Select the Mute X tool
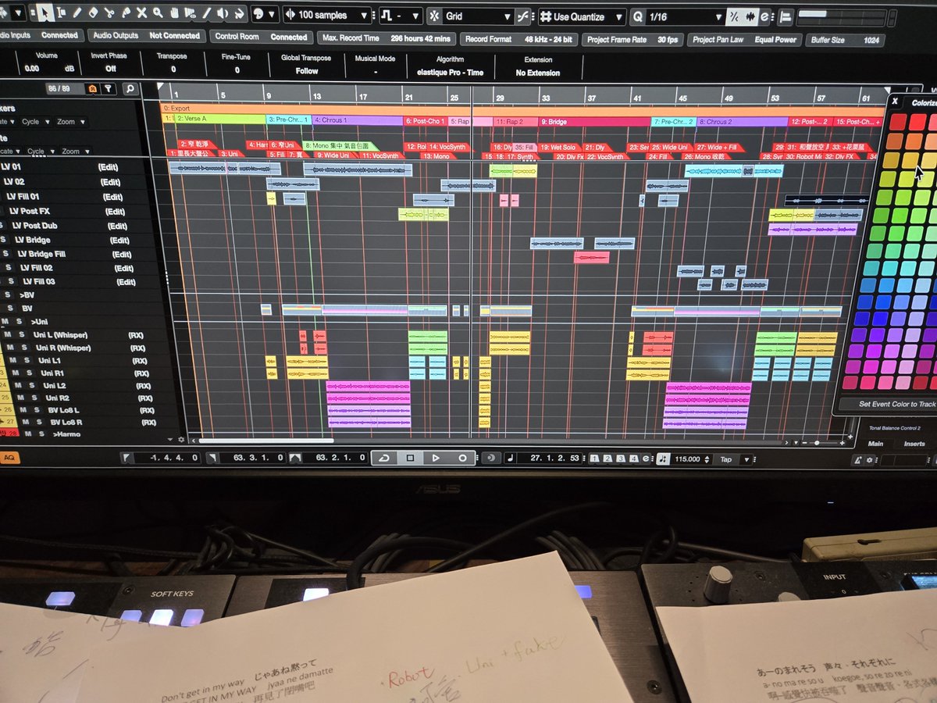937x703 pixels. click(x=141, y=13)
